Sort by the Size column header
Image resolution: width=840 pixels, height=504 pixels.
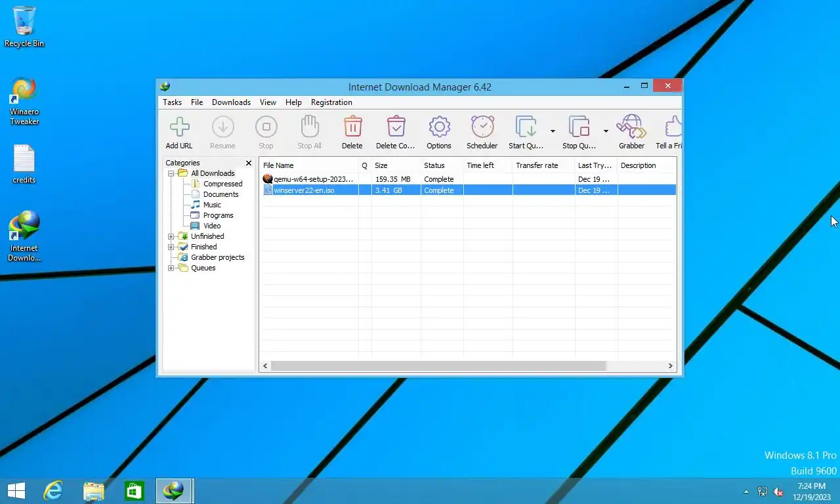[396, 165]
